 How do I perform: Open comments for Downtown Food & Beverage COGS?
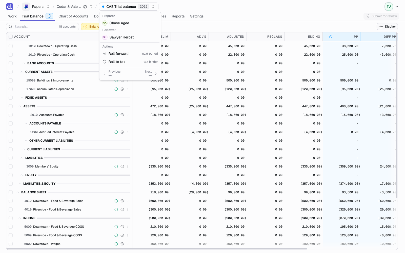click(122, 227)
